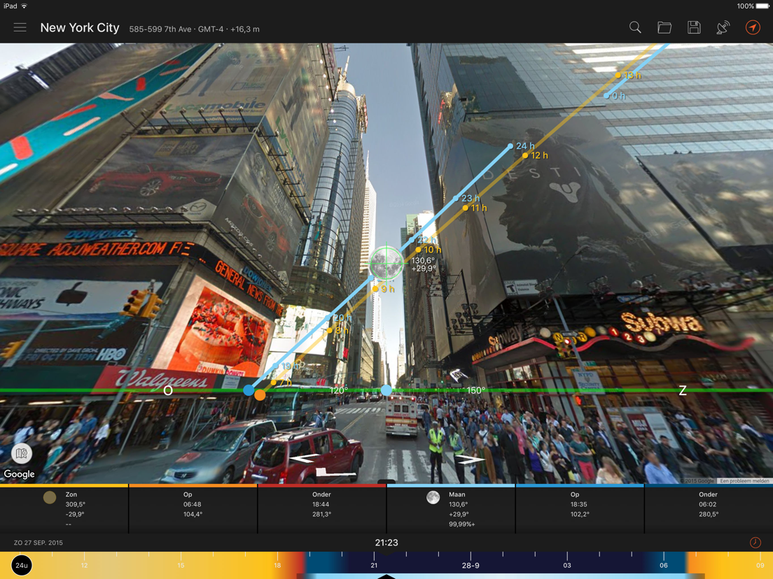Image resolution: width=773 pixels, height=579 pixels.
Task: Tap the 21 hour mark on timeline
Action: (x=374, y=565)
